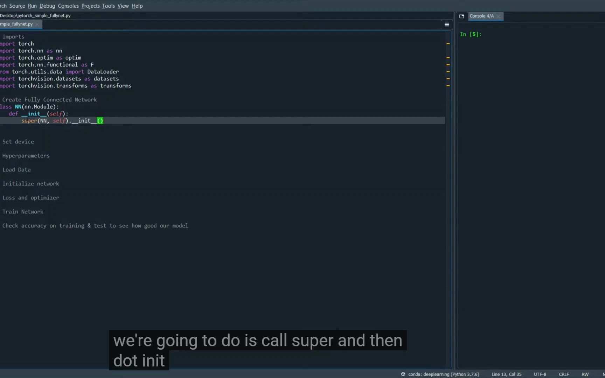Click the warning marker beside import torch line

click(448, 44)
